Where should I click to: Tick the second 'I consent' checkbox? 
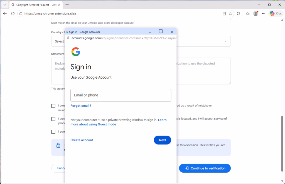pyautogui.click(x=53, y=119)
